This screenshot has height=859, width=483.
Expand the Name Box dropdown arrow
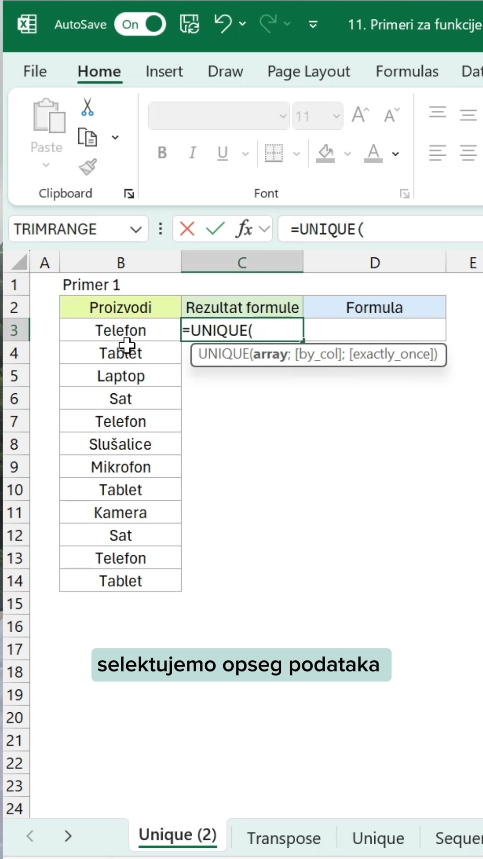(x=136, y=230)
